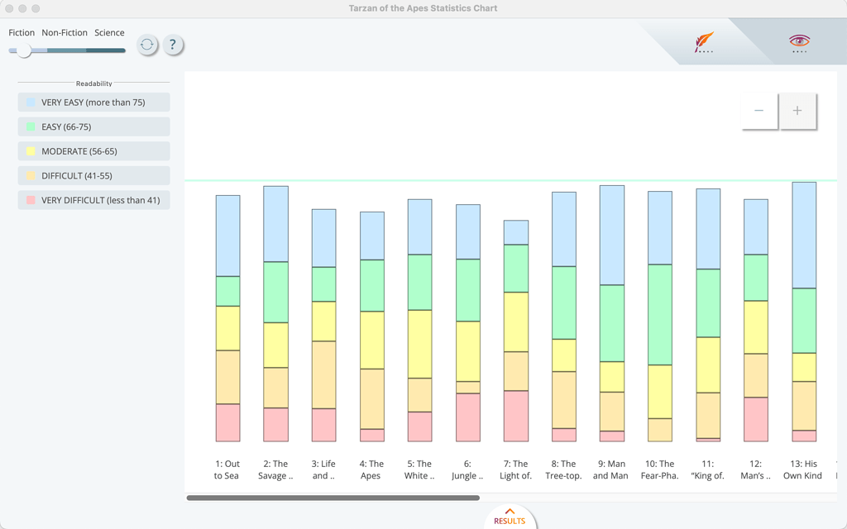
Task: Select the Fiction genre label
Action: point(22,32)
